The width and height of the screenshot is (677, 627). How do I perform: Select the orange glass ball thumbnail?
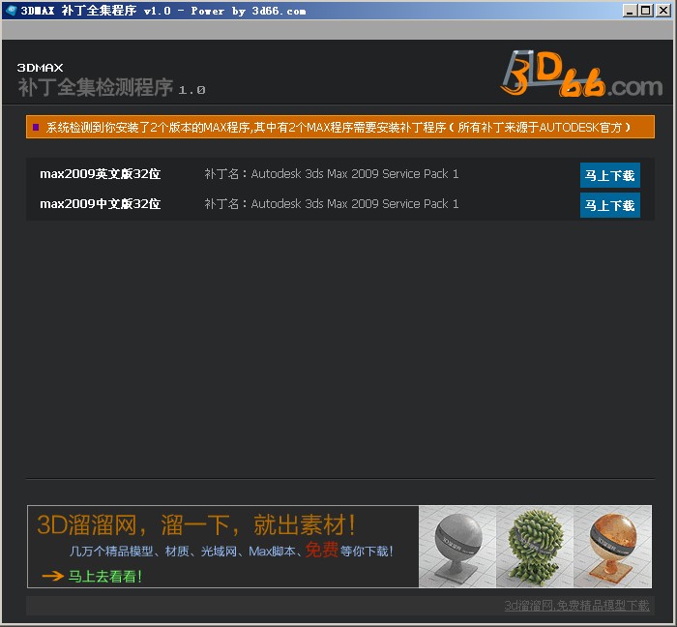click(612, 547)
